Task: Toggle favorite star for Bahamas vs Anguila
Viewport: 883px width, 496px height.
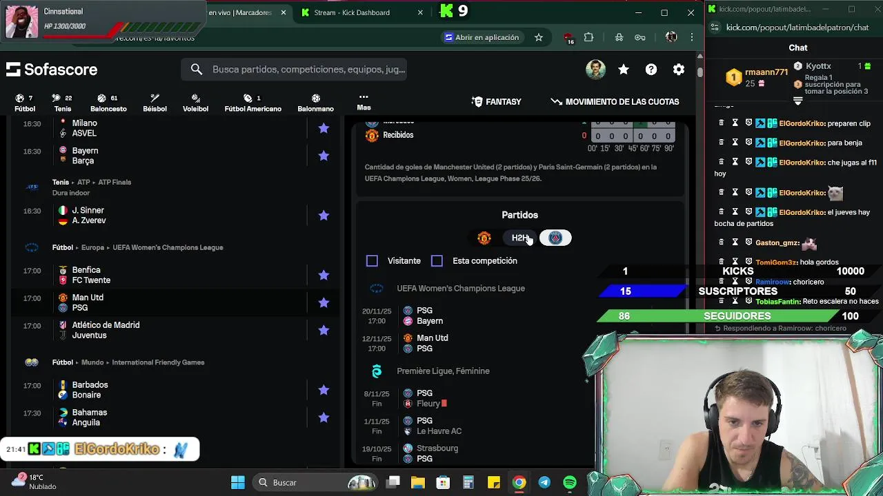Action: point(324,417)
